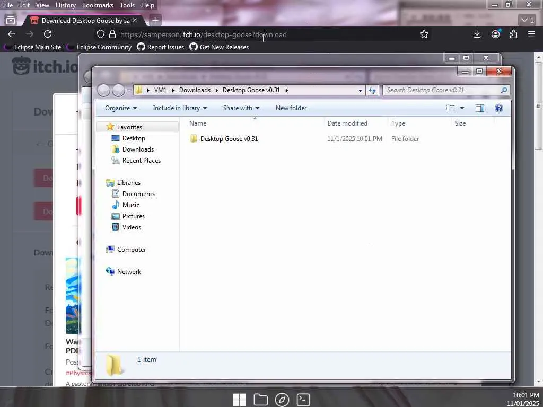The height and width of the screenshot is (407, 543).
Task: Open the extensions puzzle piece icon
Action: click(x=513, y=34)
